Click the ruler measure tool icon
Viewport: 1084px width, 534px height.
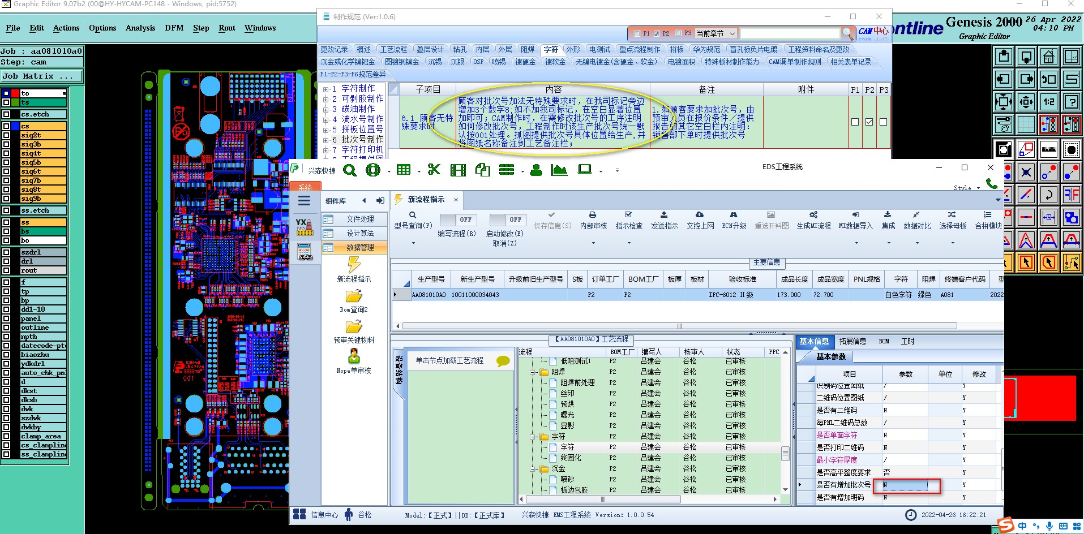pos(1048,150)
